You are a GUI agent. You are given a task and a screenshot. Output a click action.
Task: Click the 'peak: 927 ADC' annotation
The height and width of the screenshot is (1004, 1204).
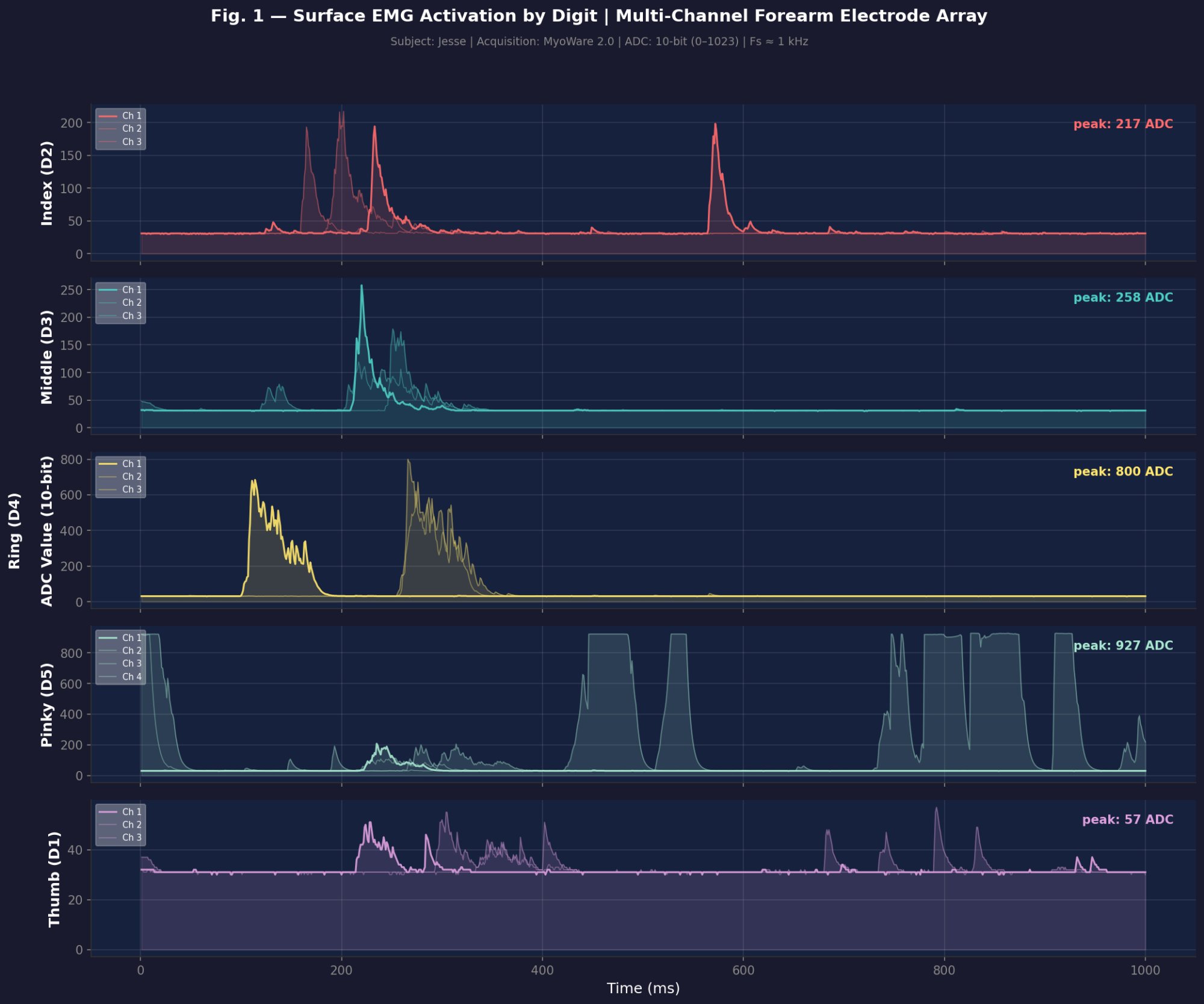tap(1123, 645)
